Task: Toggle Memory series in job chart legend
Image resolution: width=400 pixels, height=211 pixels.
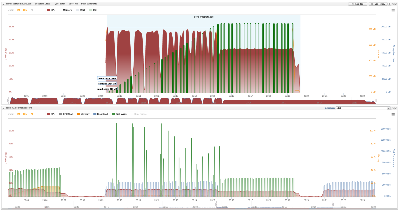Action: pos(66,10)
